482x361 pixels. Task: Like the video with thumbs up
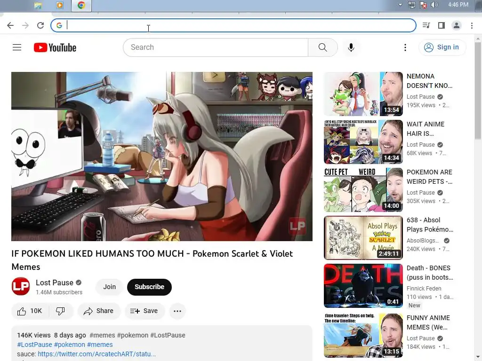pos(30,311)
